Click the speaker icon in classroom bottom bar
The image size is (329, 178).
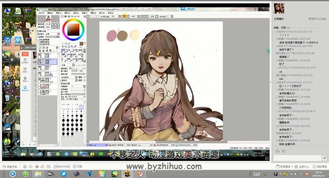31,166
